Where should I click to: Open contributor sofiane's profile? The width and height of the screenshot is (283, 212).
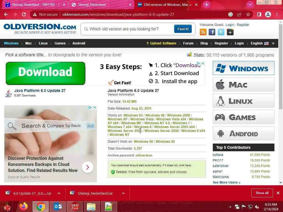[218, 155]
